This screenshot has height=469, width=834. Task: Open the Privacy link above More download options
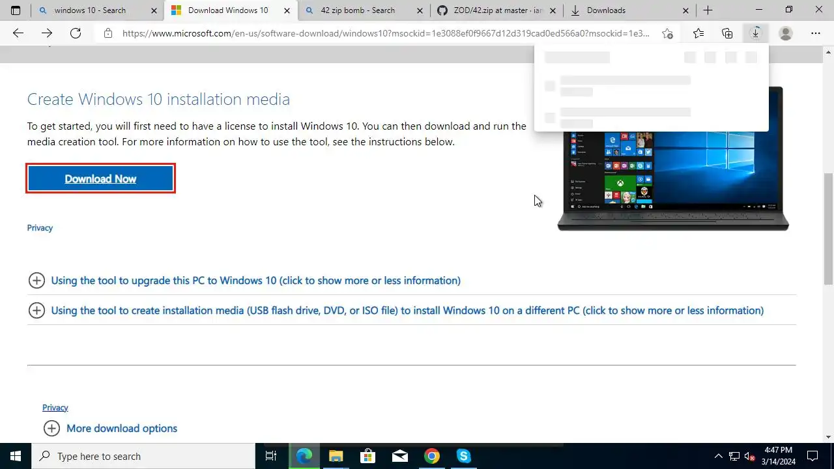point(55,408)
